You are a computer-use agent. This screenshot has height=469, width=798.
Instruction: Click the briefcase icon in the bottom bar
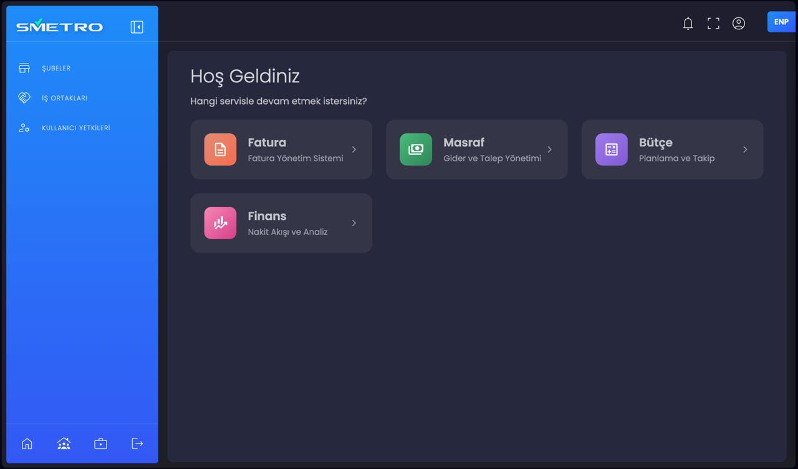[x=100, y=443]
